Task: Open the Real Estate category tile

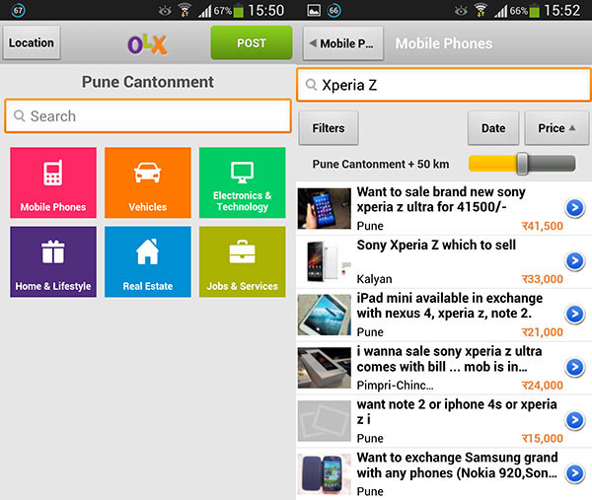Action: (x=148, y=262)
